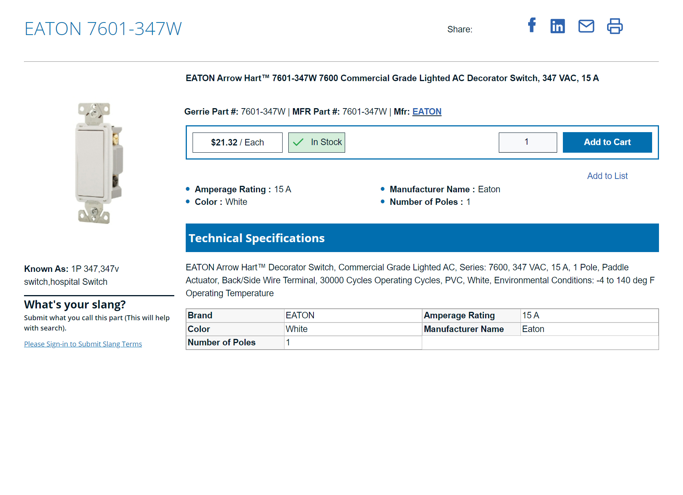Click Please Sign-in to Submit Slang Terms
This screenshot has width=683, height=495.
(x=83, y=344)
